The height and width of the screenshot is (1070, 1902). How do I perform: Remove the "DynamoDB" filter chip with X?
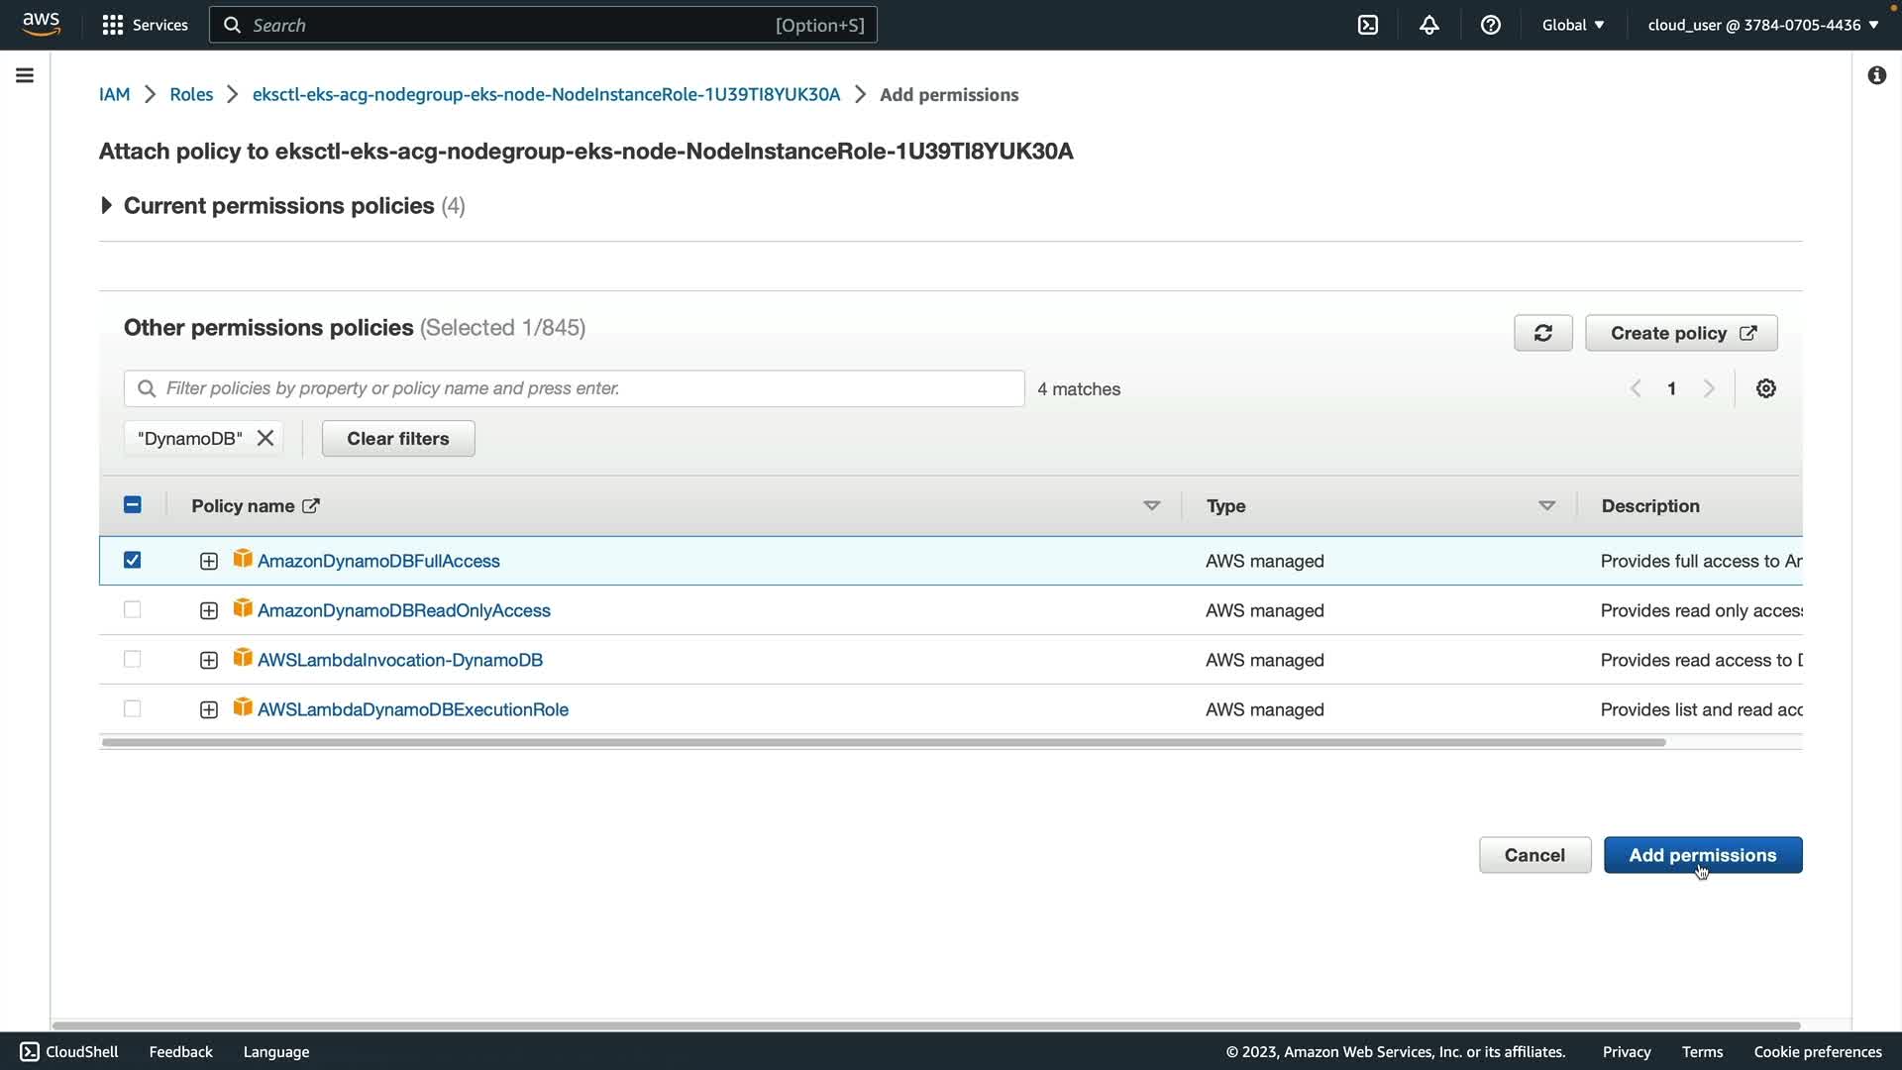pyautogui.click(x=264, y=438)
